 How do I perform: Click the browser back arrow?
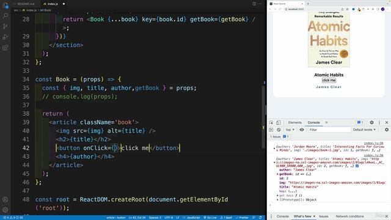(x=270, y=9)
